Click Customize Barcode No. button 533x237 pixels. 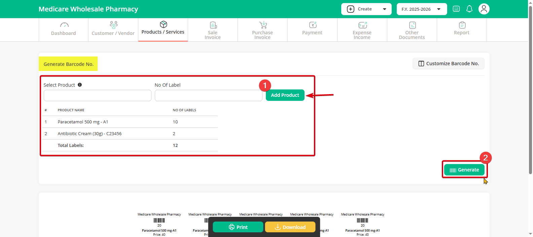point(448,64)
